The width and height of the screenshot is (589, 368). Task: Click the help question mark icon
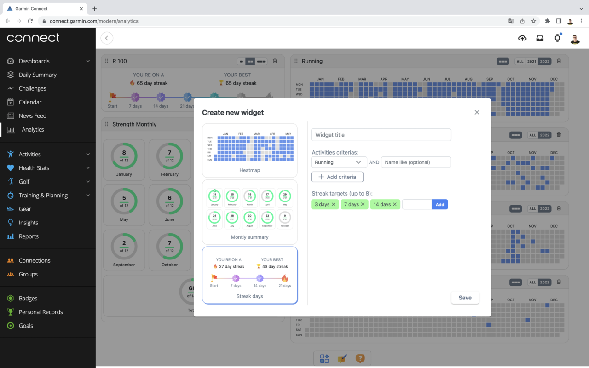click(x=360, y=358)
